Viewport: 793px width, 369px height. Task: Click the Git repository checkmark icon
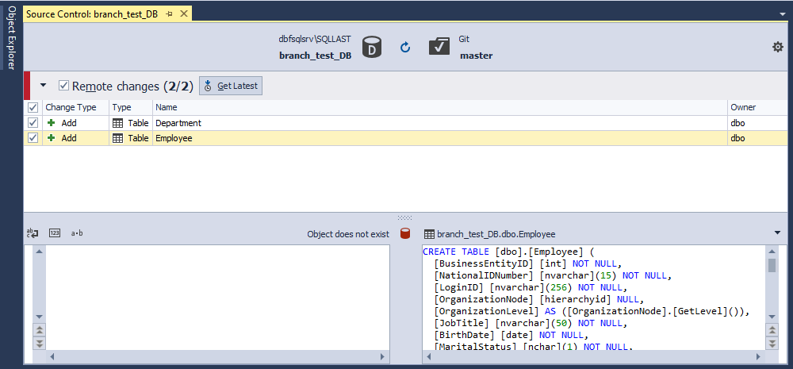click(x=439, y=46)
